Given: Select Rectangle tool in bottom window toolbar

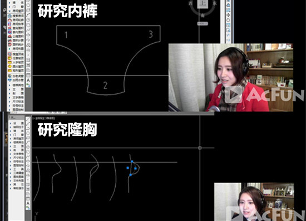Looking at the screenshot, I should click(28, 138).
